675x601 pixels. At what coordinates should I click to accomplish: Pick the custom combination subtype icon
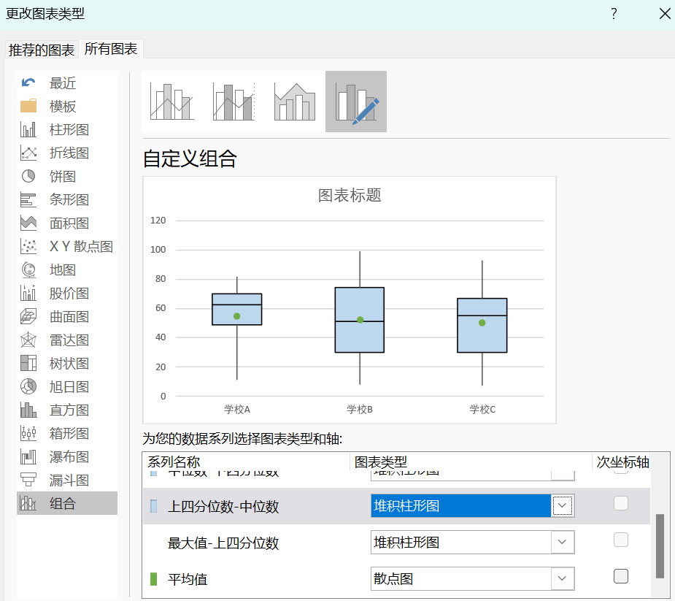(356, 102)
